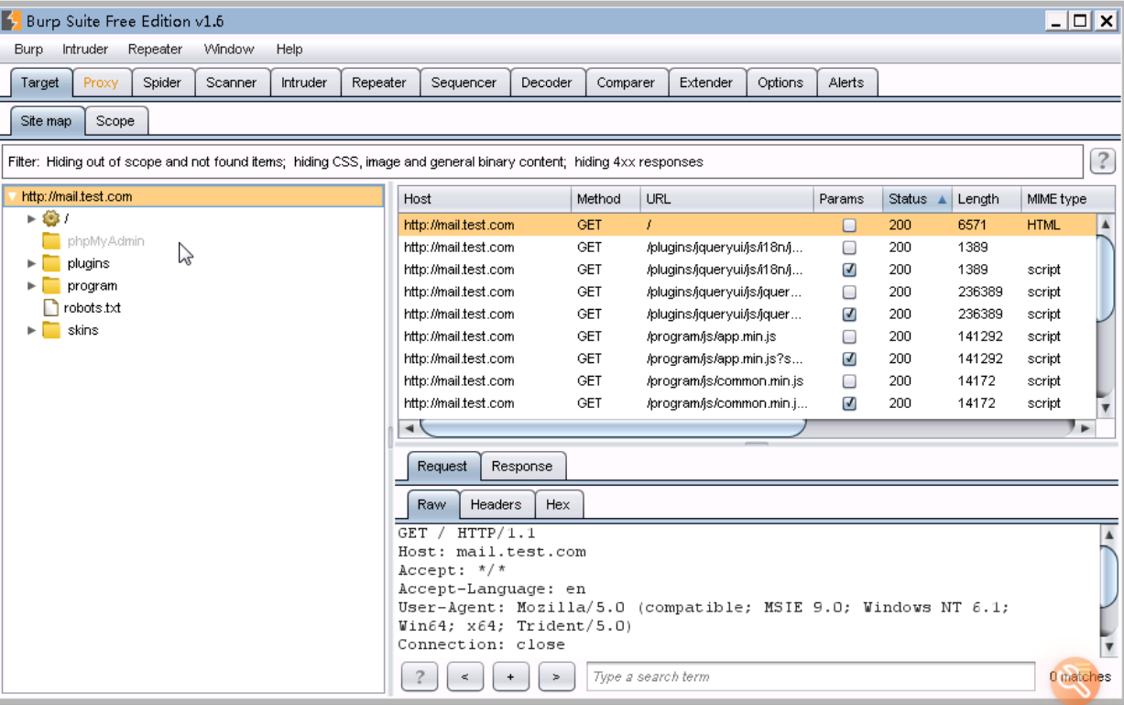
Task: Toggle checked Params box in 1389 script row
Action: pyautogui.click(x=850, y=270)
